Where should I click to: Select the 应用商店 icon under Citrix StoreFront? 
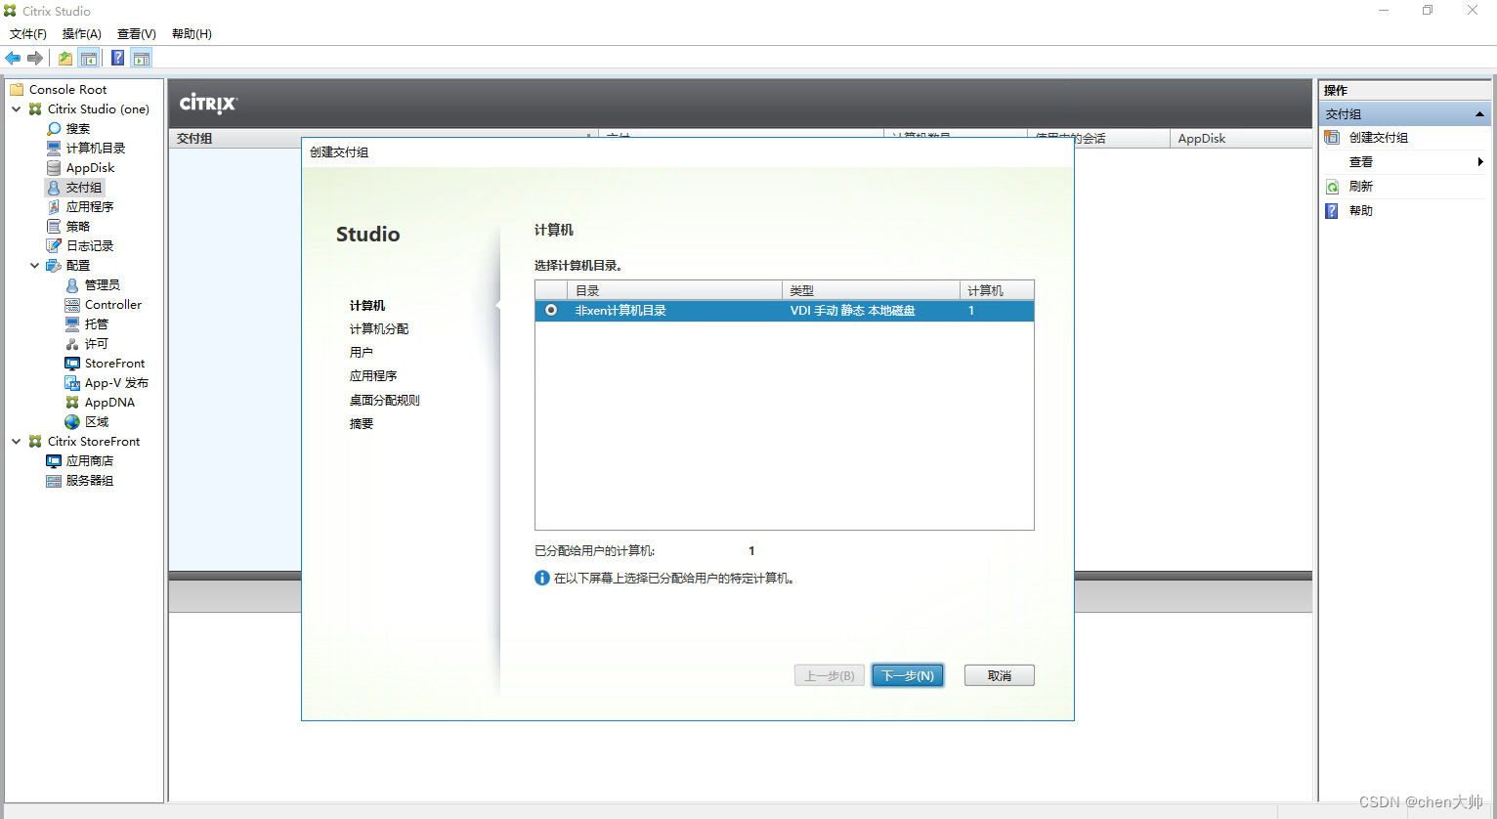click(x=54, y=460)
